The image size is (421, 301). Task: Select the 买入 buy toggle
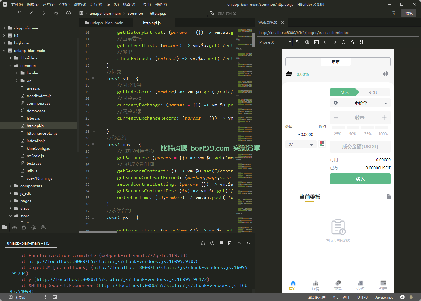[x=344, y=92]
